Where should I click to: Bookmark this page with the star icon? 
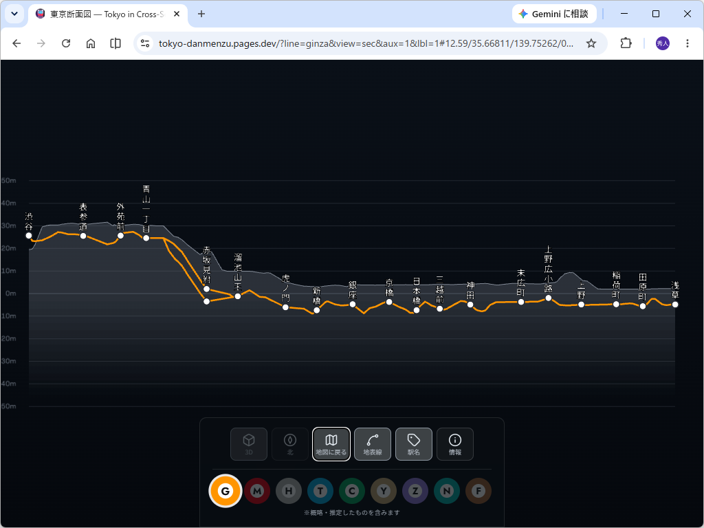coord(591,43)
